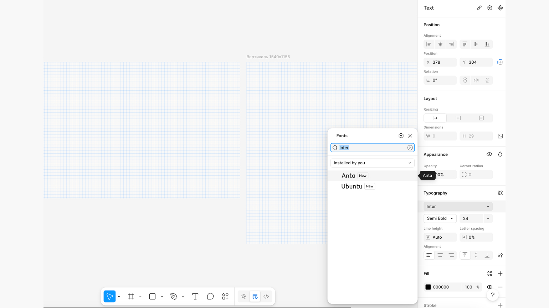Select the Rectangle shape tool
The width and height of the screenshot is (549, 308).
[152, 296]
